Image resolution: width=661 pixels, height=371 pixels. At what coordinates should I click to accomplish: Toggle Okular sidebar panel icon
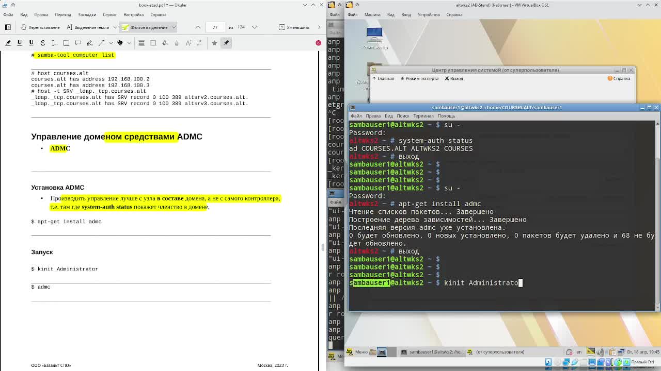click(x=8, y=27)
